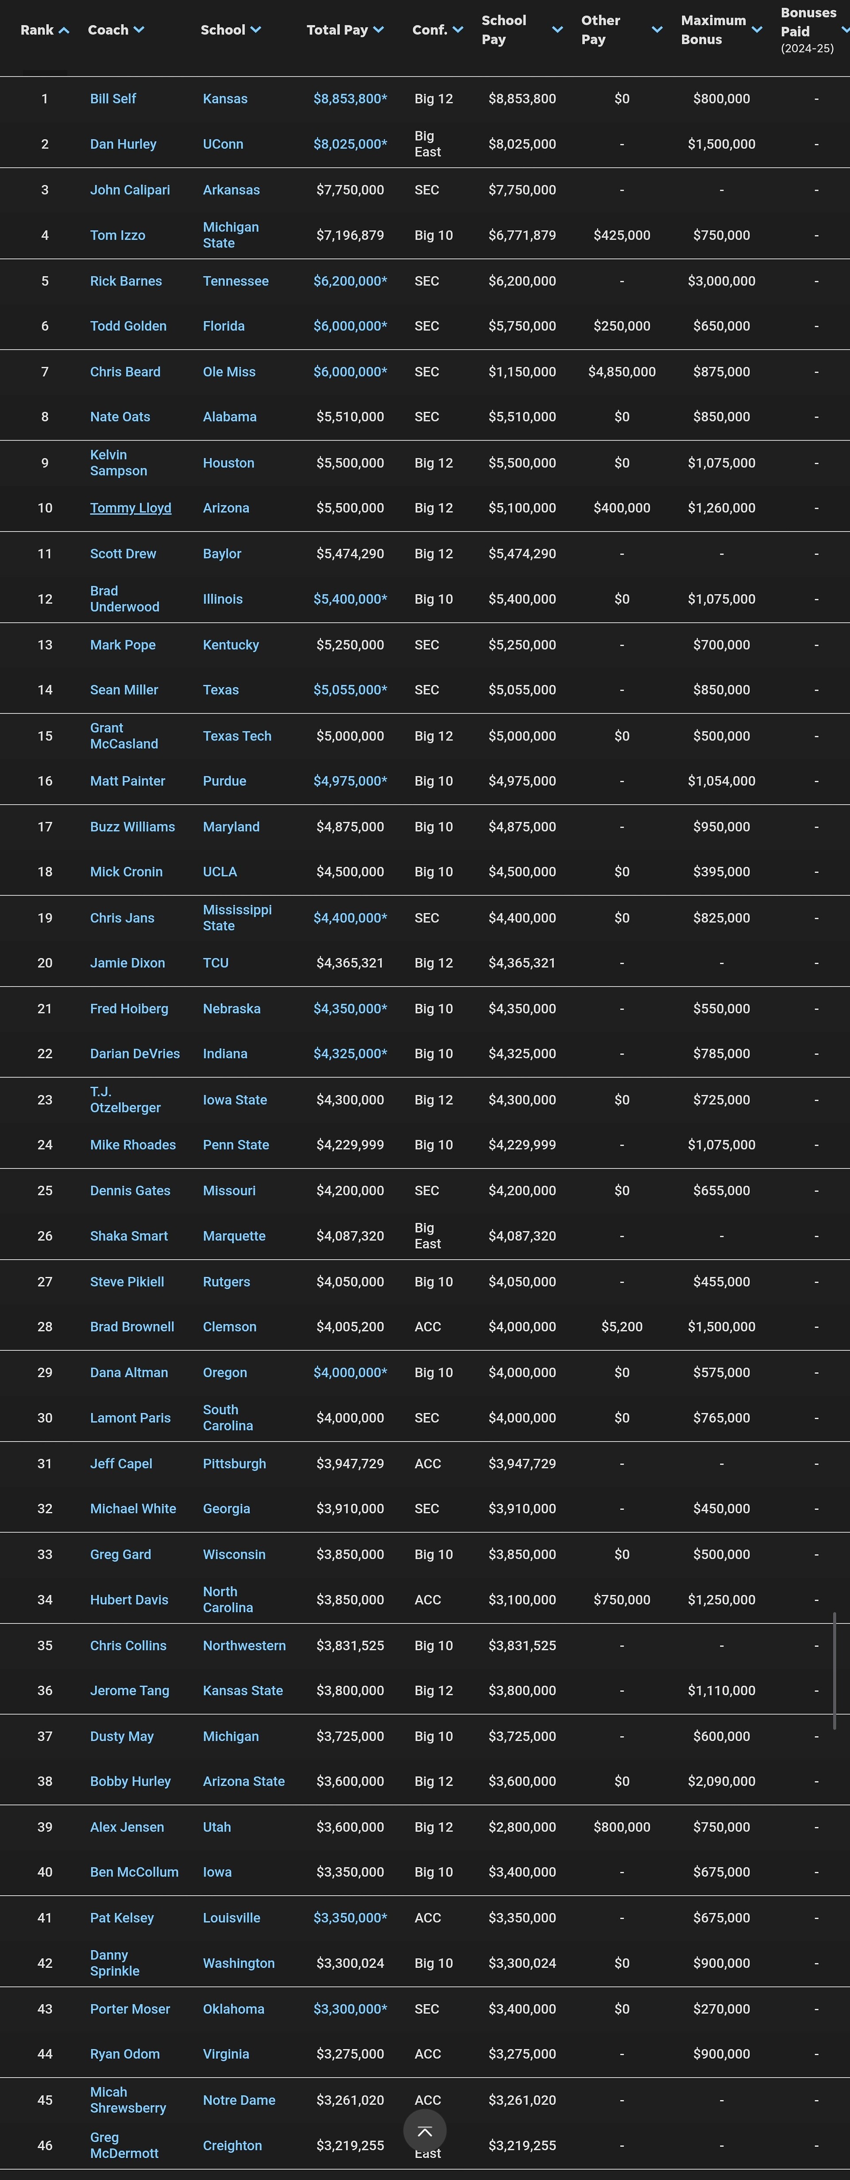Open the Kansas school link
Image resolution: width=850 pixels, height=2180 pixels.
coord(225,99)
